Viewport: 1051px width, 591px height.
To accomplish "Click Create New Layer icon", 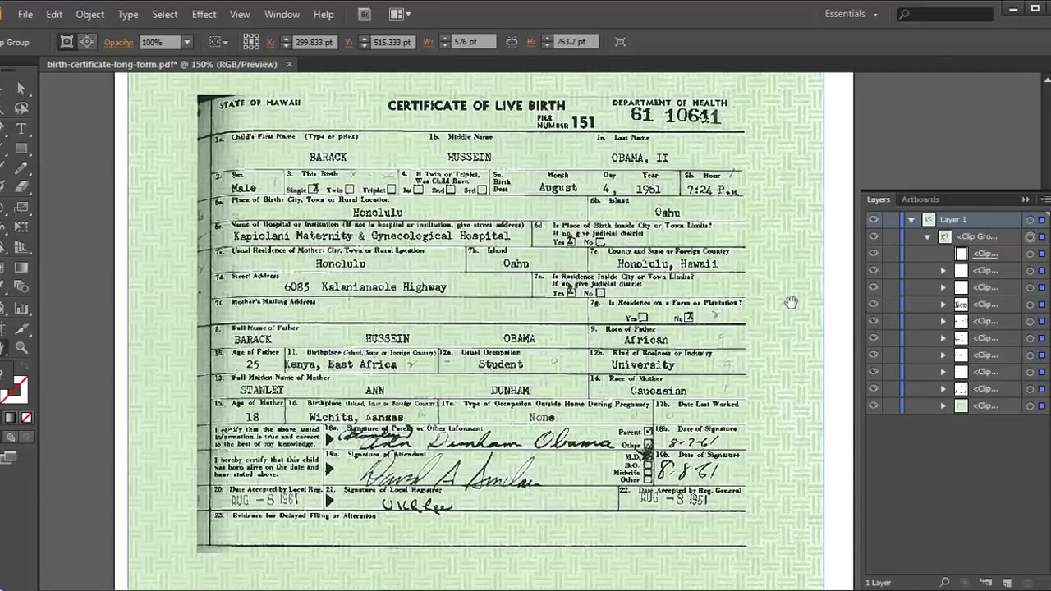I will coord(1007,582).
